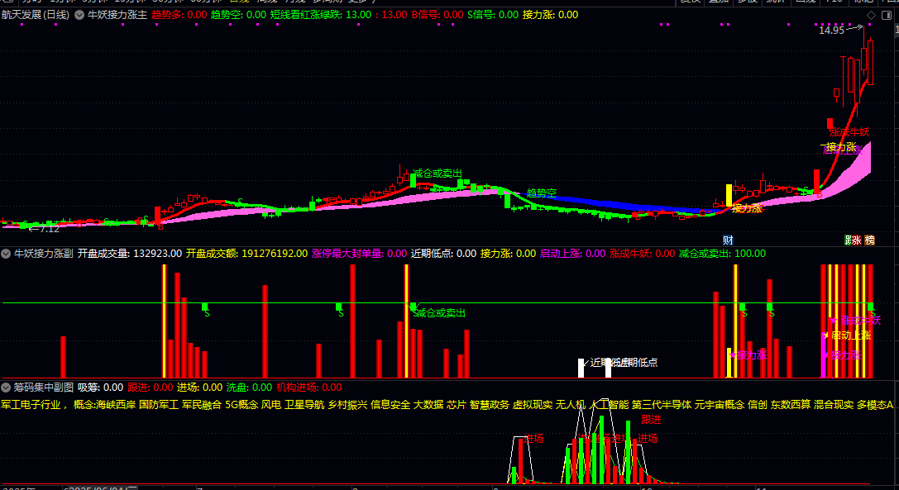Click the 短线看红涨绿跌: 13.00 readout
This screenshot has height=490, width=899.
[x=321, y=15]
